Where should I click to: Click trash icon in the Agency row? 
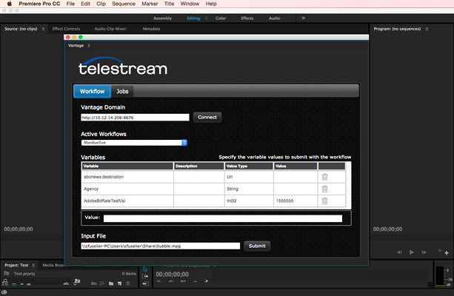324,189
